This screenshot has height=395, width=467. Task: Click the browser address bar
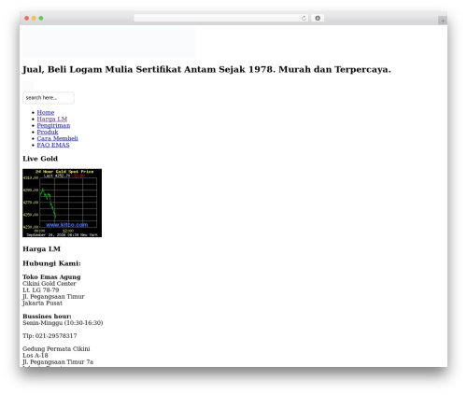(221, 19)
